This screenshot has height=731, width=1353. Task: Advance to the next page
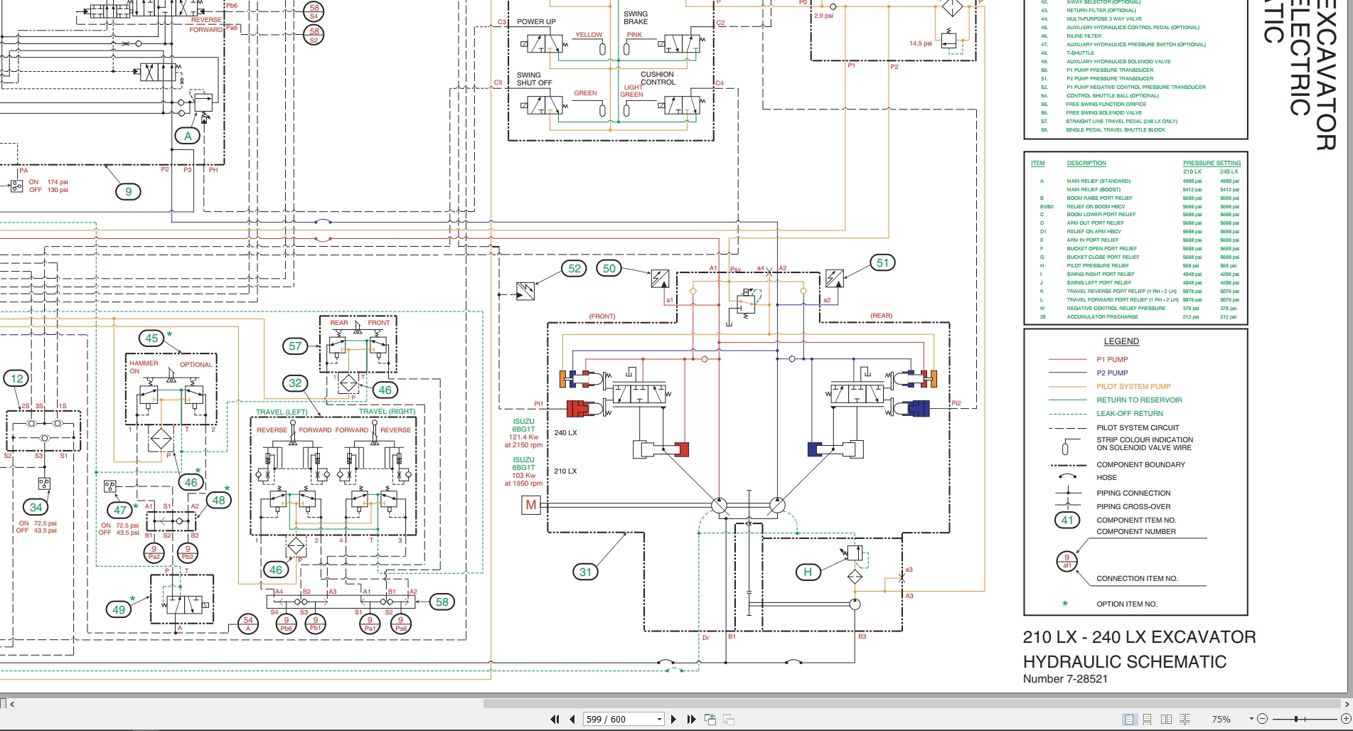(x=673, y=719)
